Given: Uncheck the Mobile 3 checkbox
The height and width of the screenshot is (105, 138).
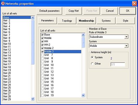Looking at the screenshot, I should tap(43, 52).
